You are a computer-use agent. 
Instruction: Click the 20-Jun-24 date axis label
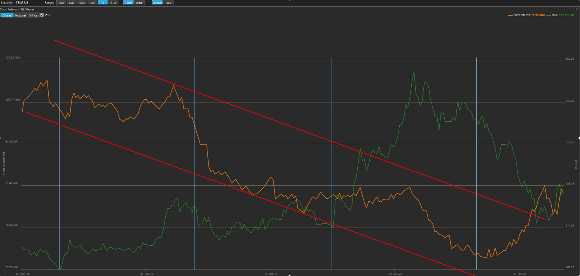147,274
